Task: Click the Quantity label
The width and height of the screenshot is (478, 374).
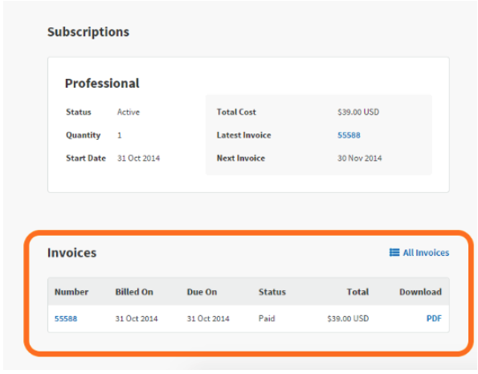Action: coord(84,135)
